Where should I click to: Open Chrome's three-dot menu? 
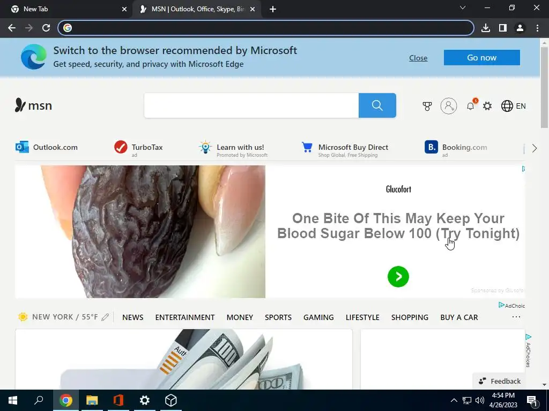pyautogui.click(x=537, y=28)
